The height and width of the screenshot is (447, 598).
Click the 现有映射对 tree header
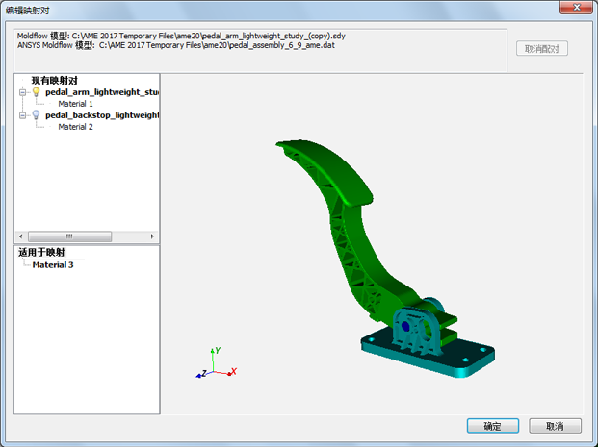click(55, 81)
